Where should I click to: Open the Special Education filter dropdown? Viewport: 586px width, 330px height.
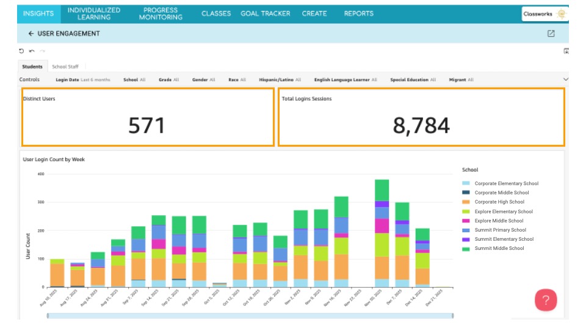[413, 79]
